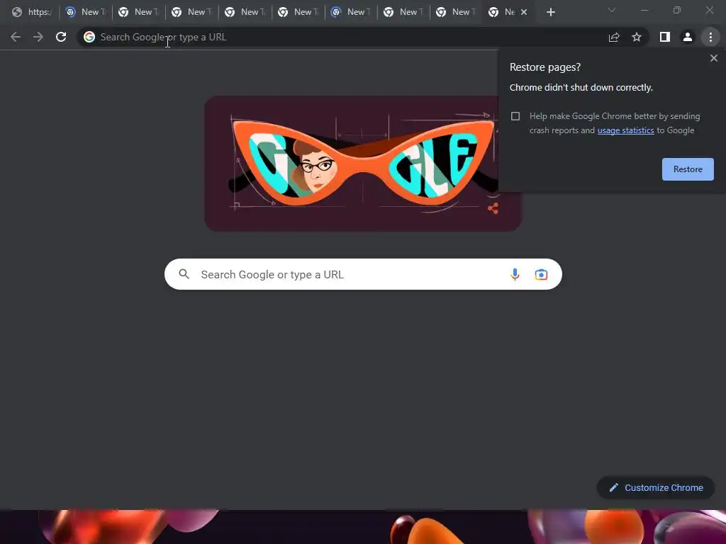
Task: Switch to the fourth tab in the strip
Action: coord(191,13)
